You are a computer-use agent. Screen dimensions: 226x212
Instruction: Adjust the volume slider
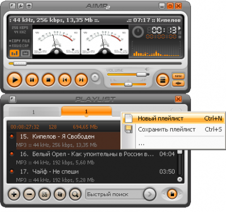click(x=128, y=75)
